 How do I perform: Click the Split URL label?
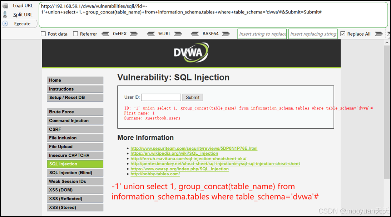pos(23,15)
